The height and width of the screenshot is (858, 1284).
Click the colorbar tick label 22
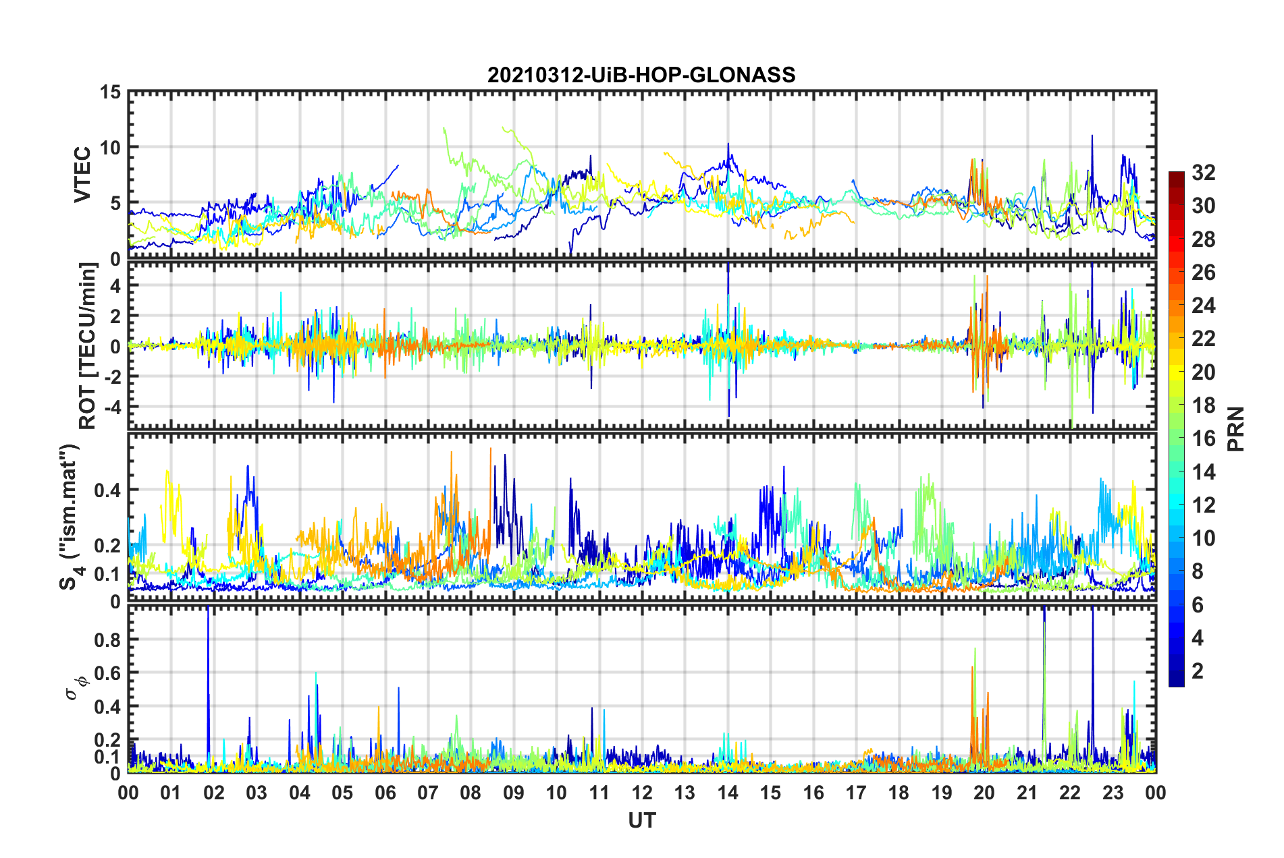[1203, 339]
